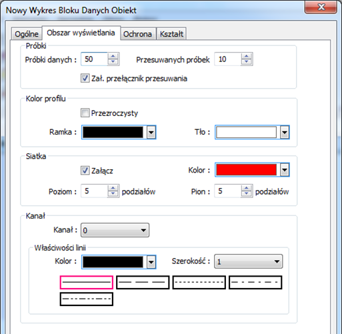Toggle Zał. przełącznik przesuwania checkbox
342x334 pixels.
(x=85, y=79)
